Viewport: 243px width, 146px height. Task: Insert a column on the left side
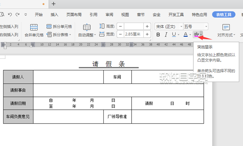pyautogui.click(x=9, y=27)
